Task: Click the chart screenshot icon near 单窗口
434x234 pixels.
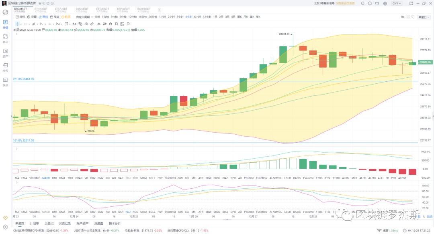Action: click(413, 17)
